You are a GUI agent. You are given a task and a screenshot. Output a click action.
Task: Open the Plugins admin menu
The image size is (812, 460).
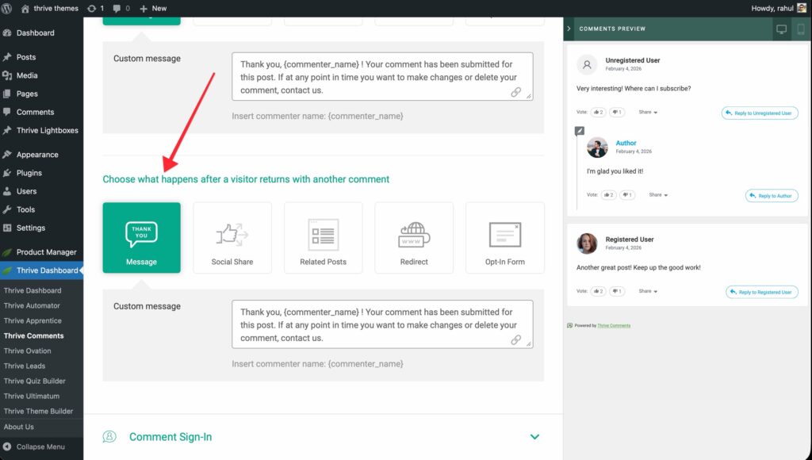29,173
